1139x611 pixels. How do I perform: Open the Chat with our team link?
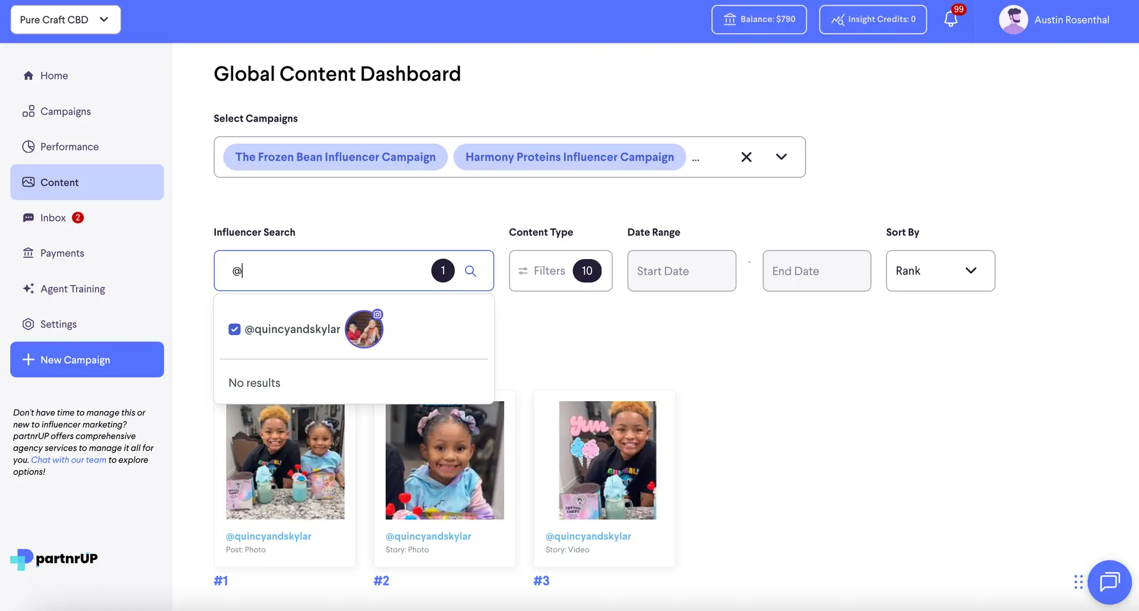[x=68, y=459]
